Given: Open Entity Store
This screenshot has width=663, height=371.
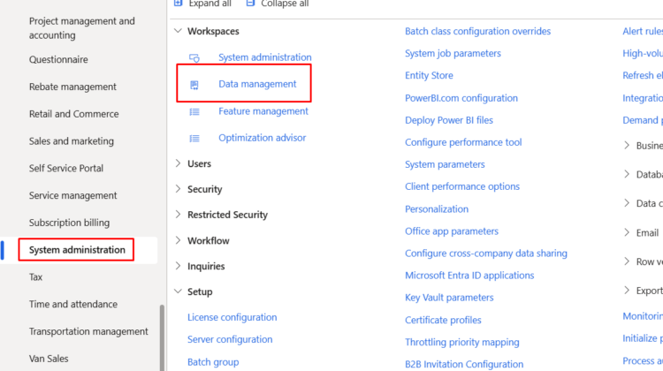Looking at the screenshot, I should (429, 75).
